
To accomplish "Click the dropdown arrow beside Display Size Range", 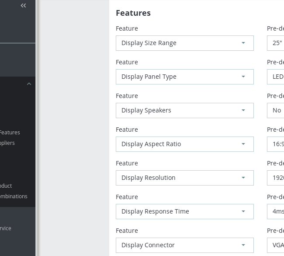I will tap(243, 43).
